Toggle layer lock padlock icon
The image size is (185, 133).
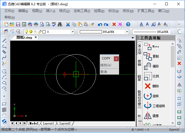40,32
